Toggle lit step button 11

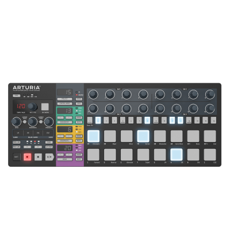(x=172, y=120)
